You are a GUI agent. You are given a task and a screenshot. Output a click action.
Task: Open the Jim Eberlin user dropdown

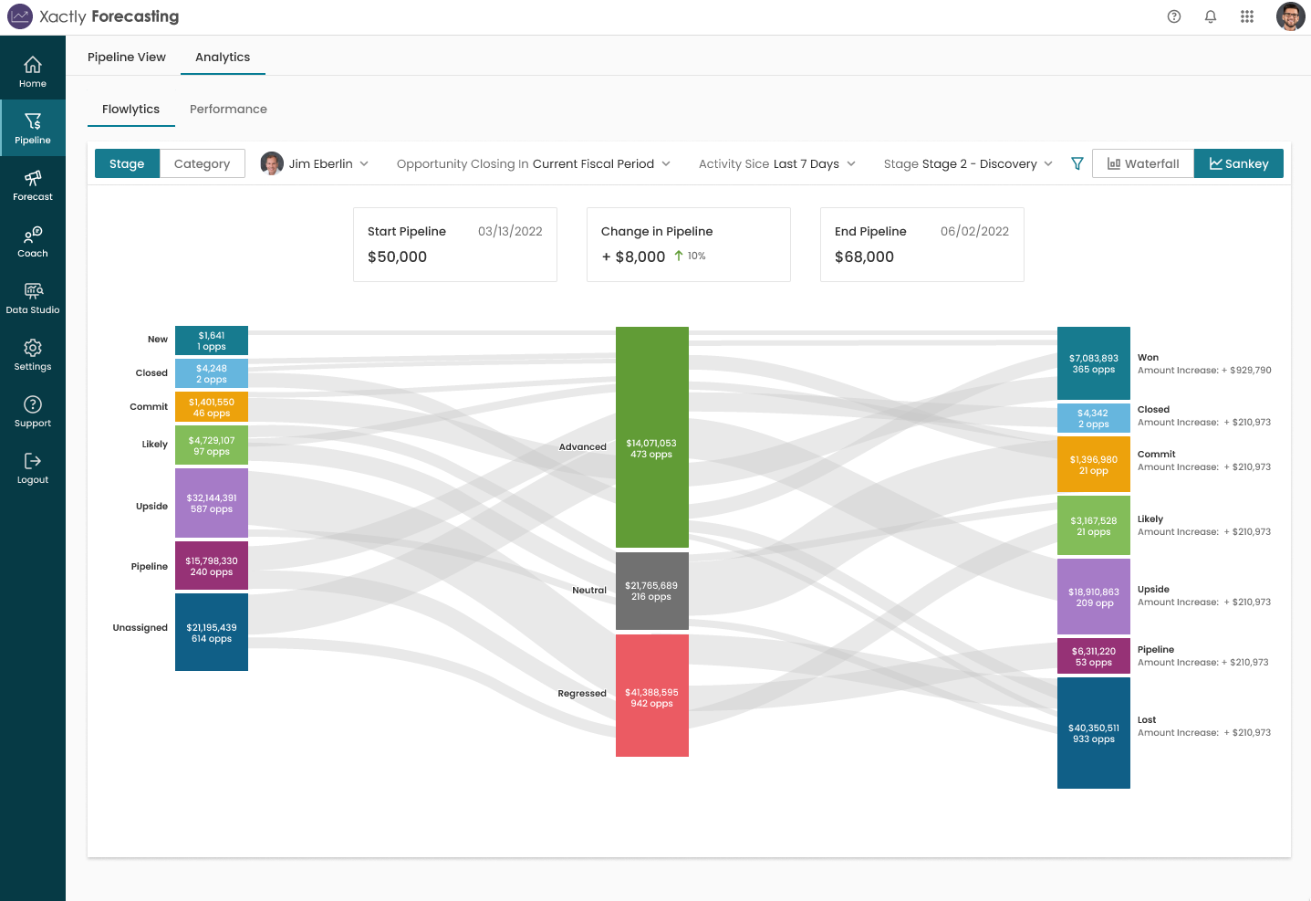(x=315, y=163)
